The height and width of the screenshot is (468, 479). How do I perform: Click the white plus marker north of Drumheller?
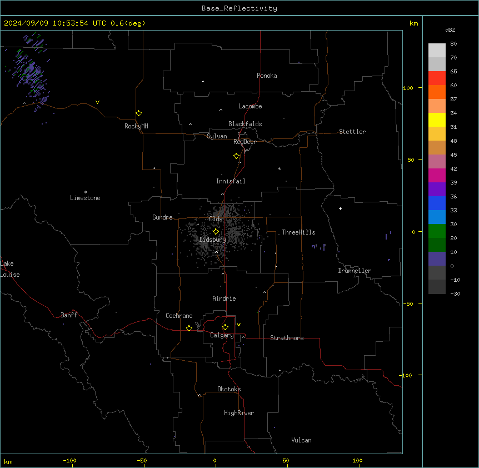click(340, 208)
